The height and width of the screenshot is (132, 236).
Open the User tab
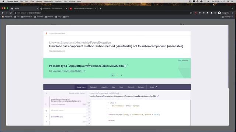(x=121, y=87)
